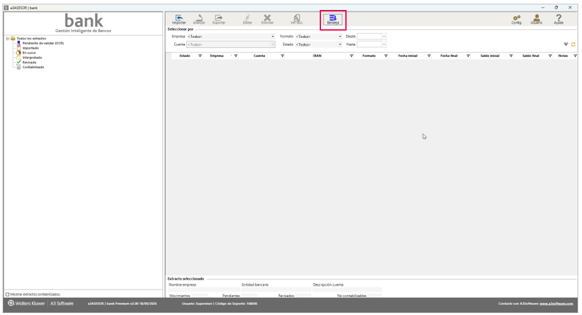The width and height of the screenshot is (582, 315).
Task: Click the Saldo inicial column filter icon
Action: click(511, 56)
